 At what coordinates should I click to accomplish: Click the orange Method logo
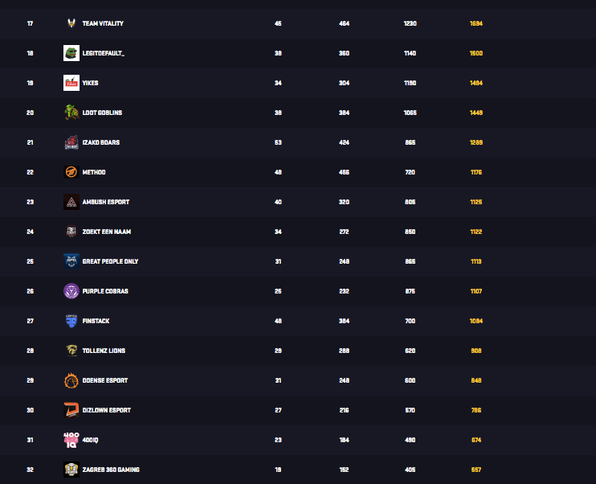tap(71, 172)
